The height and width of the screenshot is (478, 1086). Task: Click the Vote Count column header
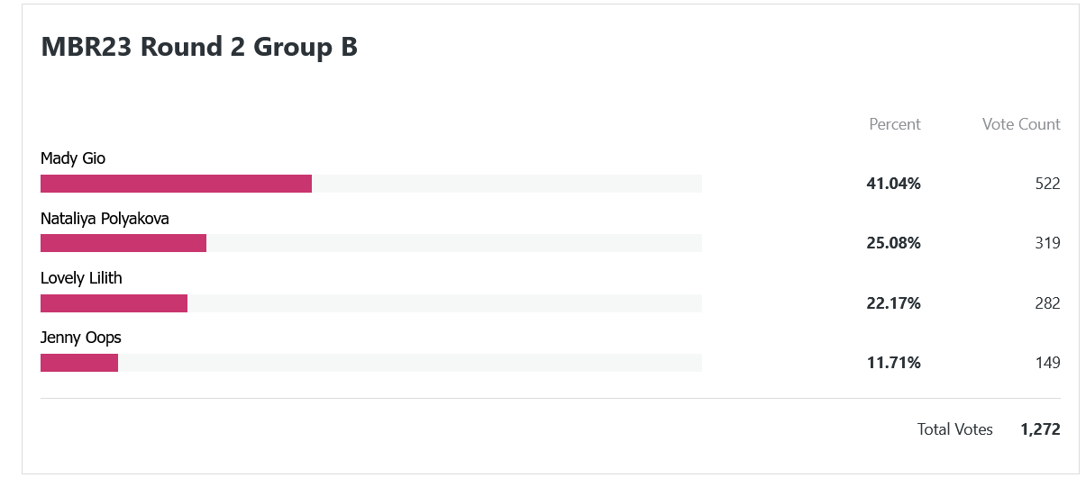coord(1021,124)
